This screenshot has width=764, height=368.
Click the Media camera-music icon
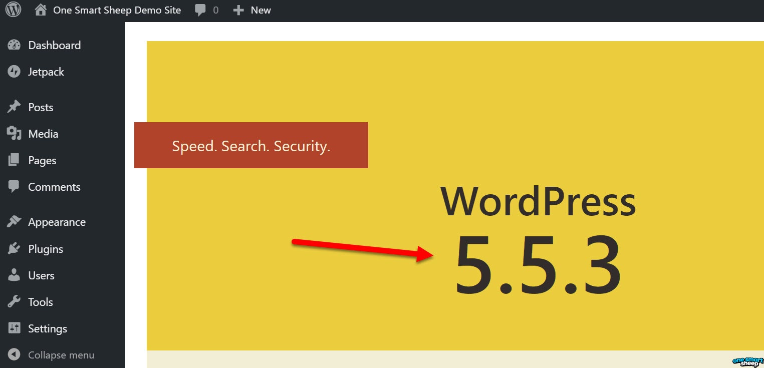(14, 133)
